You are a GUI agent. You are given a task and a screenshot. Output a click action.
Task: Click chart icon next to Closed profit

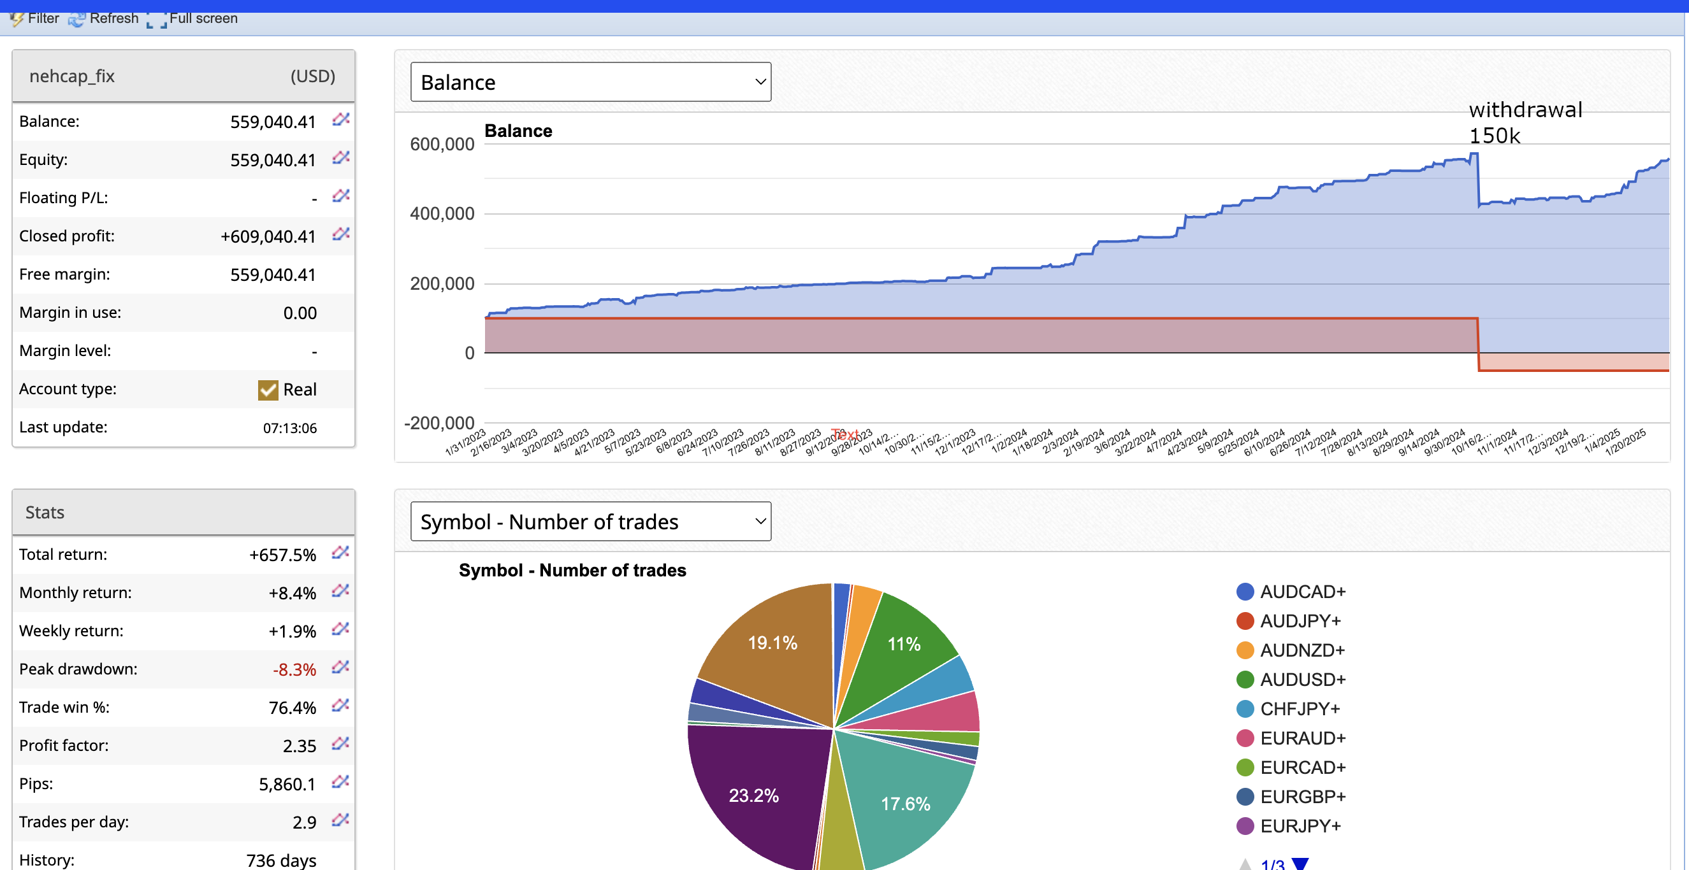click(x=340, y=234)
